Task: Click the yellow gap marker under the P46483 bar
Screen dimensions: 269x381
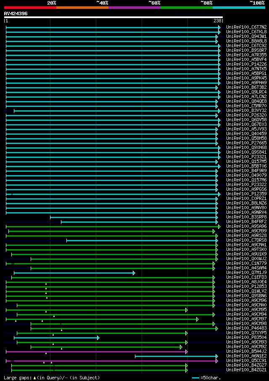Action: 62,330
